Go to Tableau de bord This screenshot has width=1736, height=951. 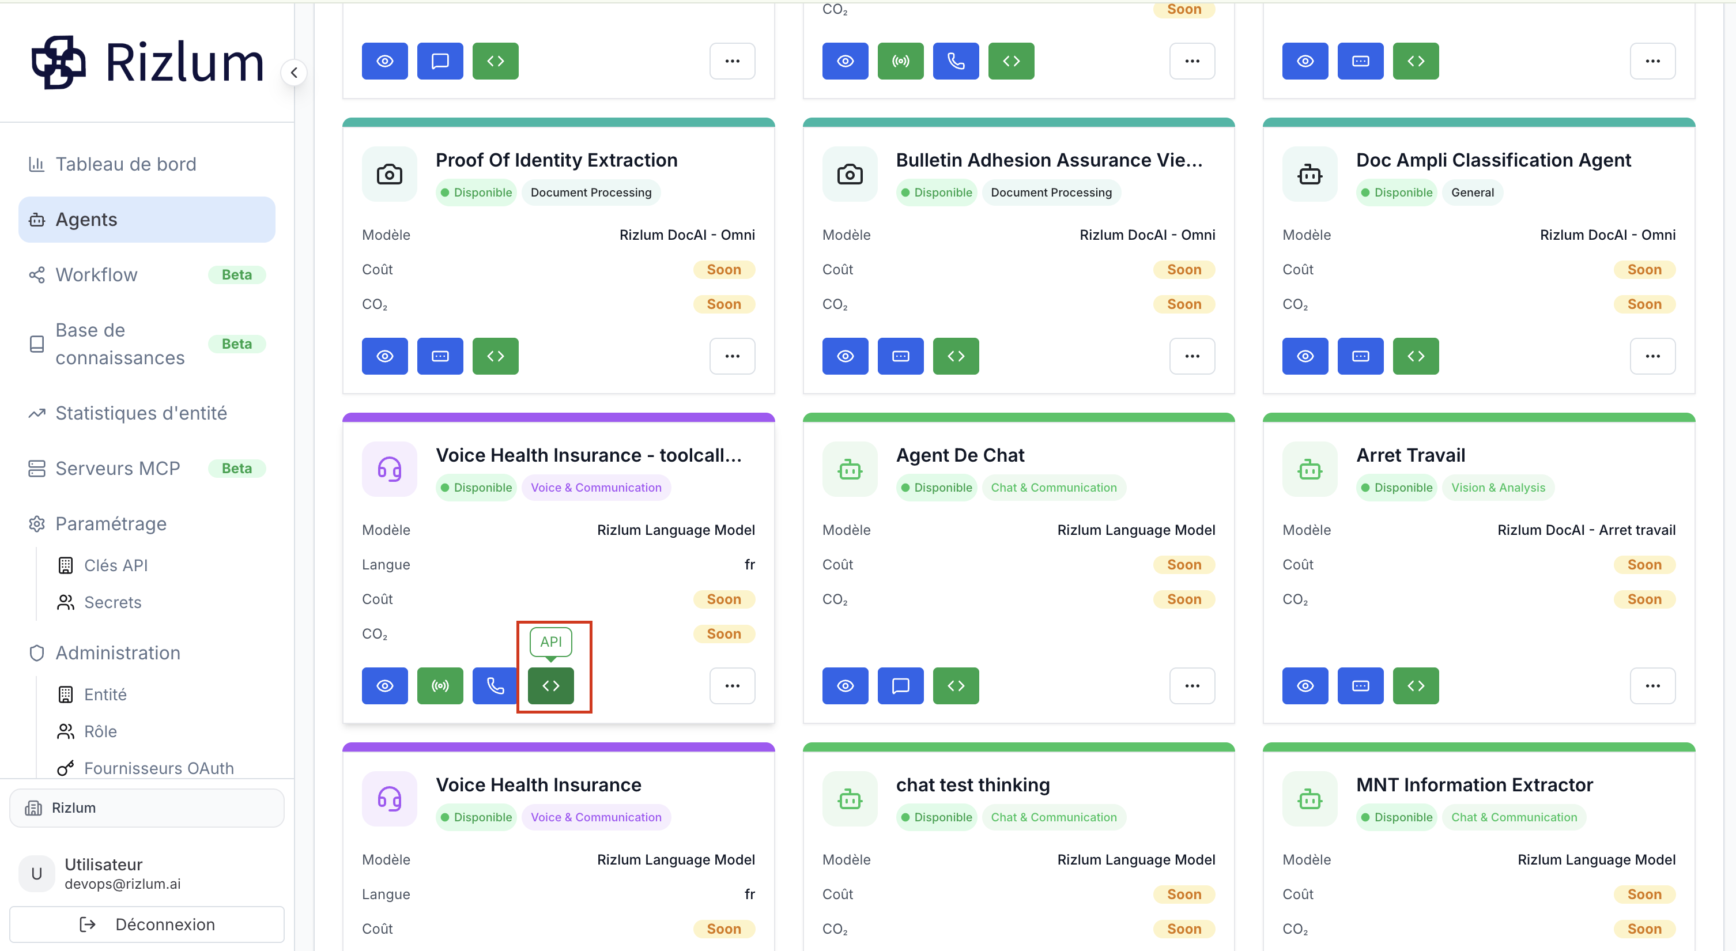coord(147,164)
